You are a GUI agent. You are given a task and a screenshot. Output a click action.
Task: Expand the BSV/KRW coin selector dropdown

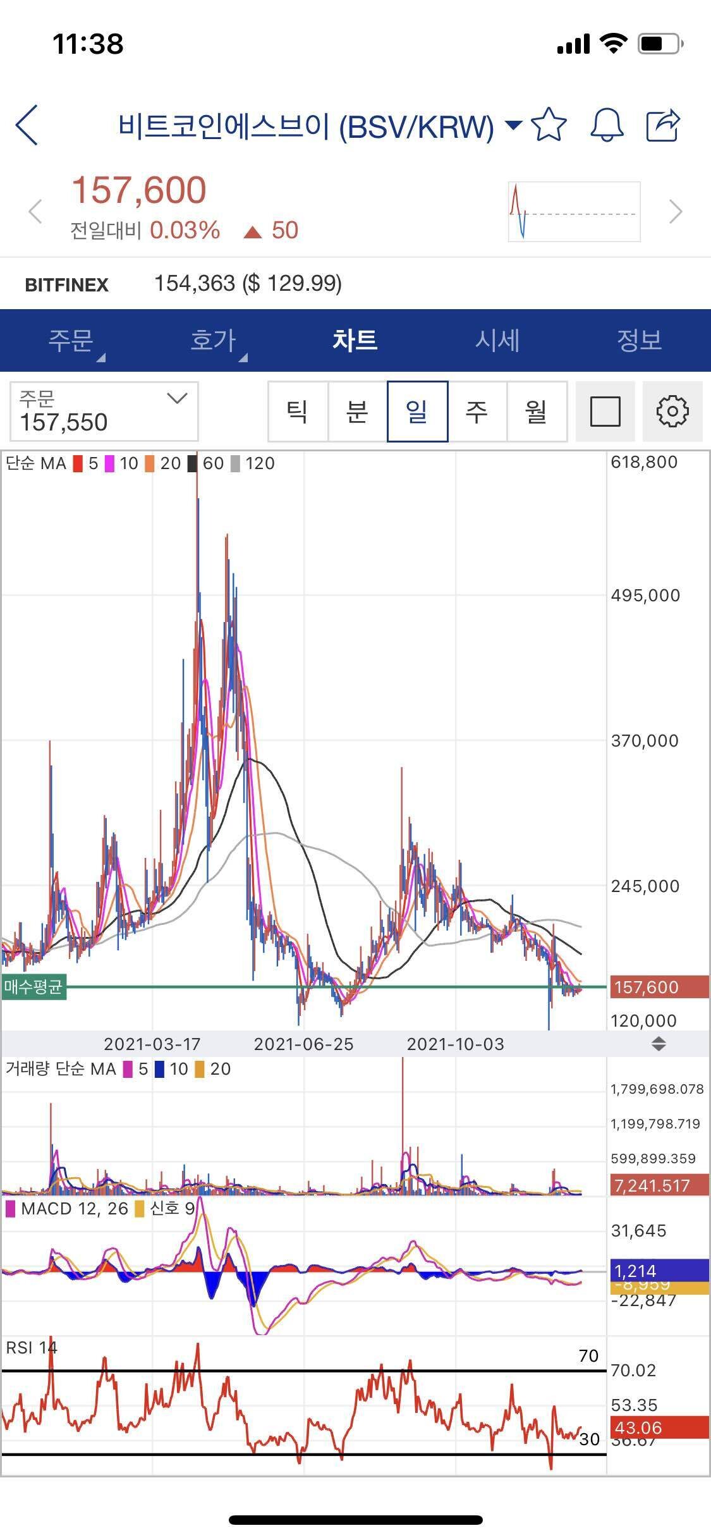point(513,125)
